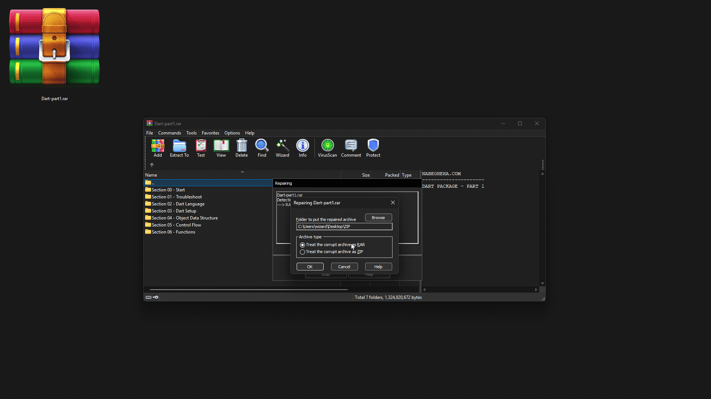Click the repaired archive folder path field

coord(344,226)
